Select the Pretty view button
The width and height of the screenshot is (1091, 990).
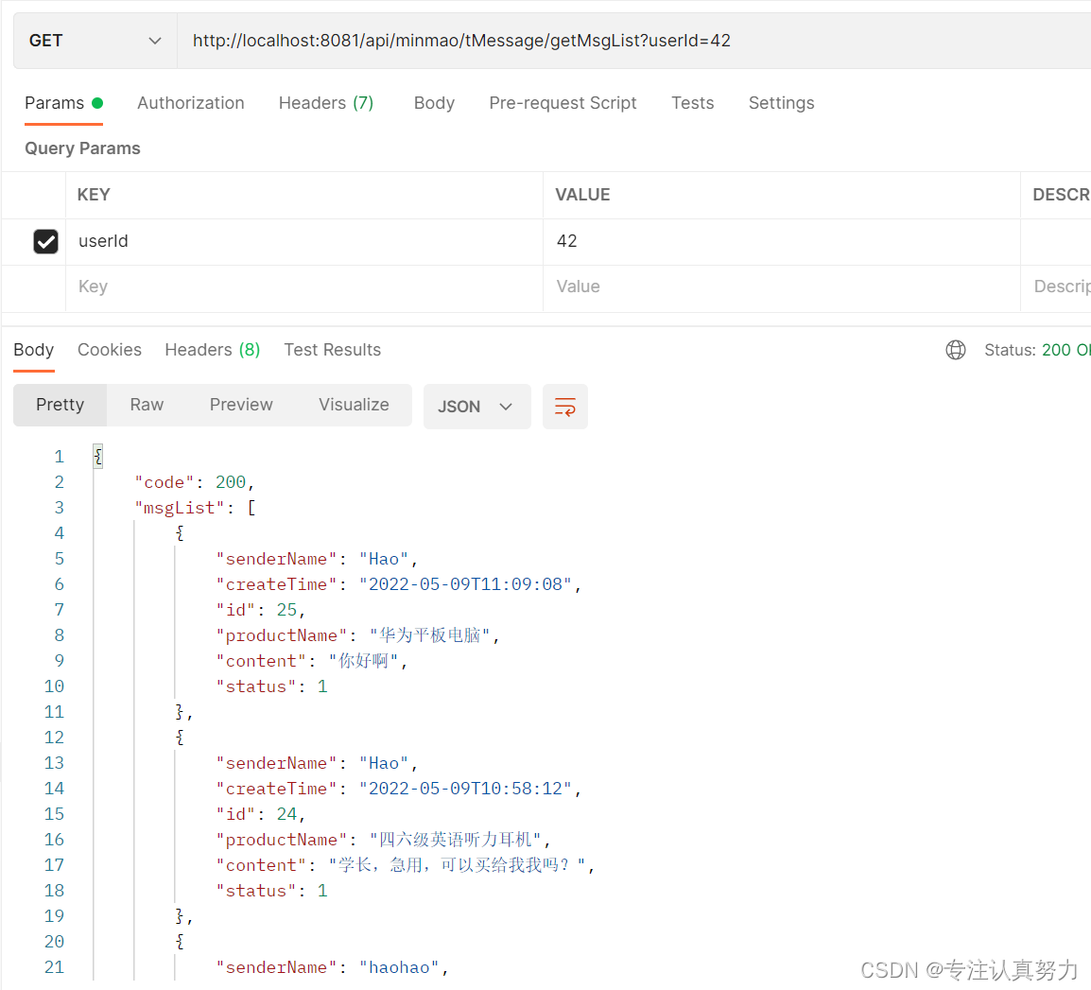60,405
